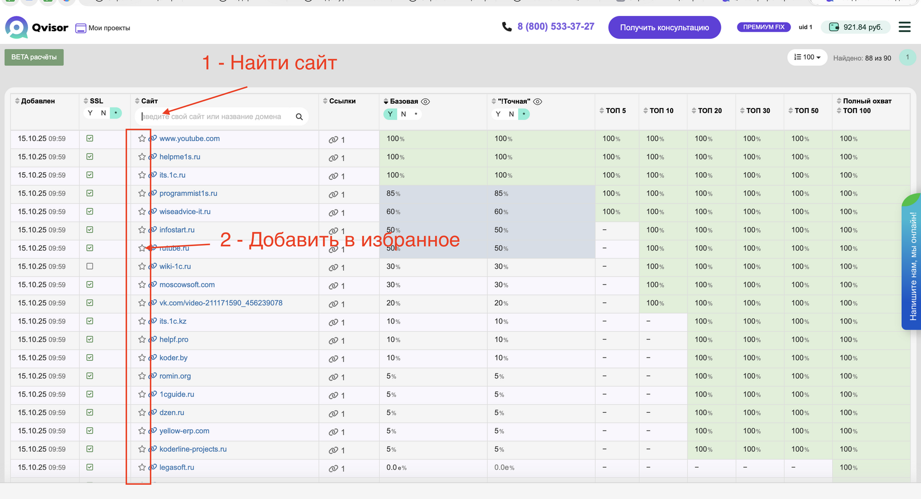Sort by the ТОП 10 column
This screenshot has width=921, height=499.
coord(658,111)
